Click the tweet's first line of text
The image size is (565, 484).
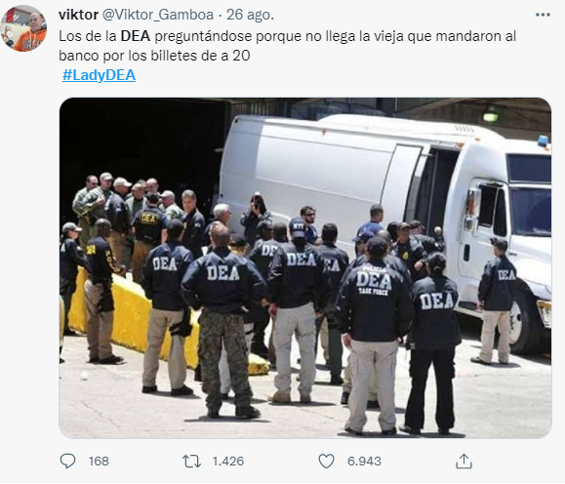coord(288,36)
